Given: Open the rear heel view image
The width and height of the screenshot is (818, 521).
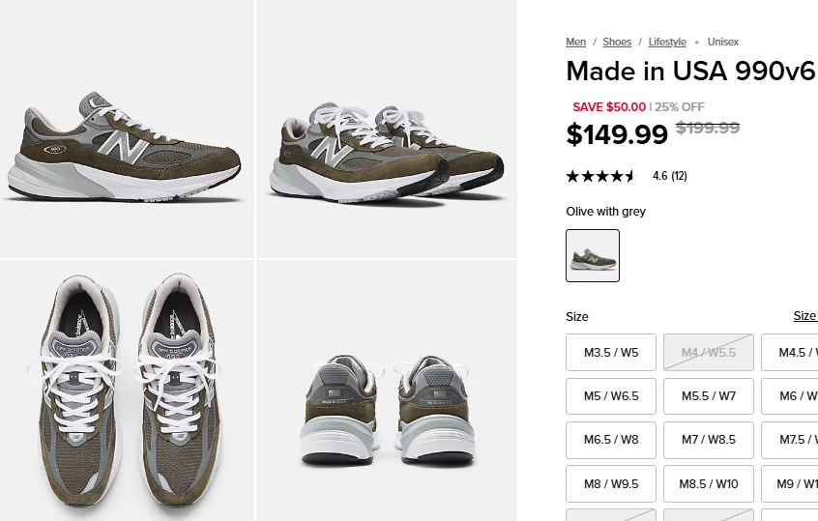Looking at the screenshot, I should (387, 391).
